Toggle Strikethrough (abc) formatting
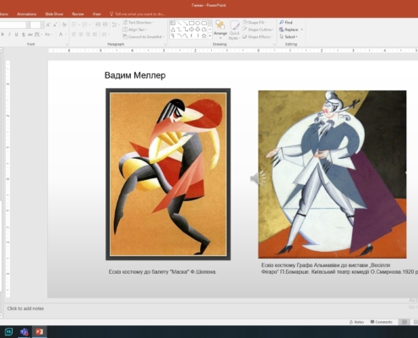 click(x=30, y=35)
